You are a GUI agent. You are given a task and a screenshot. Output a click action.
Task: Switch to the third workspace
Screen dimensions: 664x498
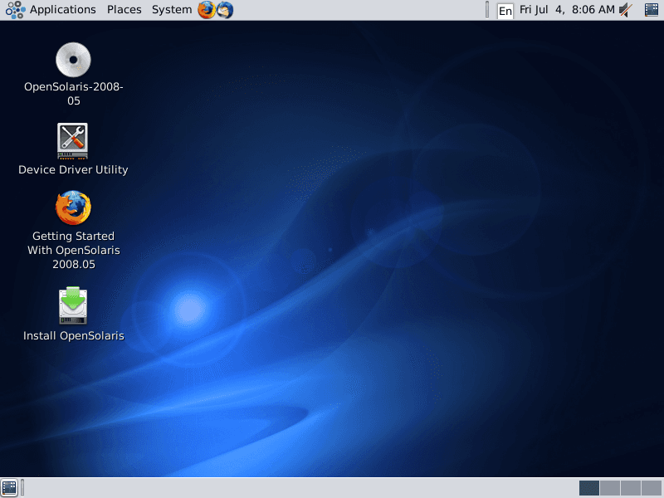(629, 489)
